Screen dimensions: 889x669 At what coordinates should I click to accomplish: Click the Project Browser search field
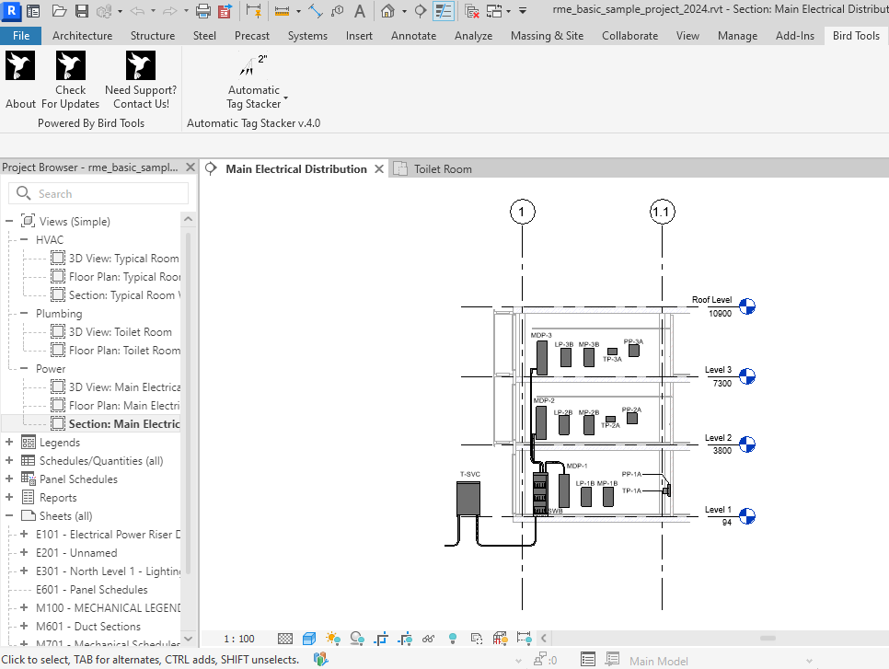[110, 194]
